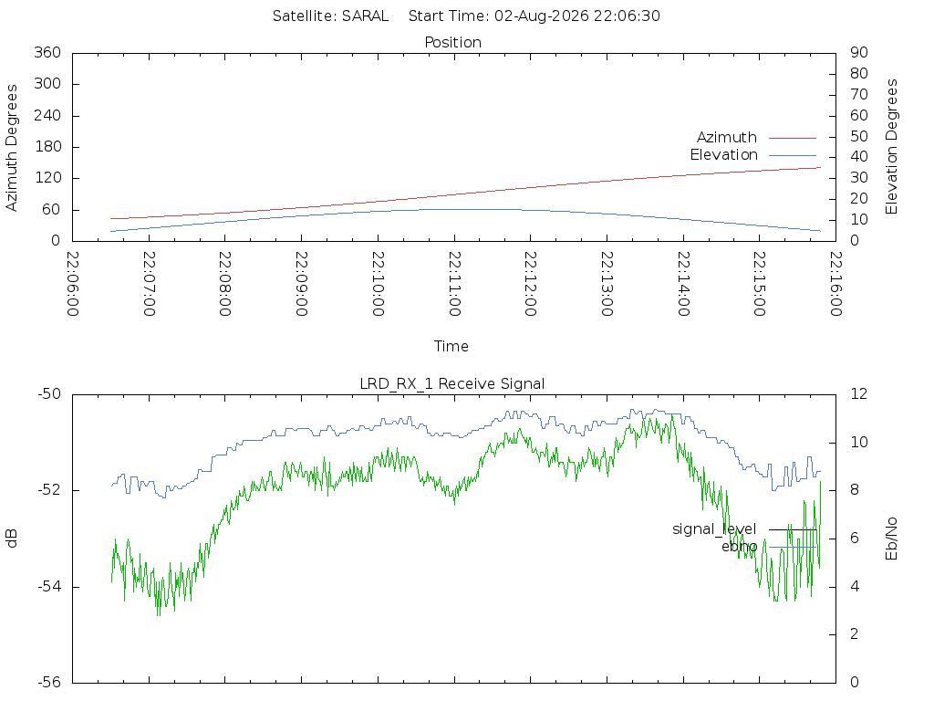Click the Position chart title

coord(452,42)
